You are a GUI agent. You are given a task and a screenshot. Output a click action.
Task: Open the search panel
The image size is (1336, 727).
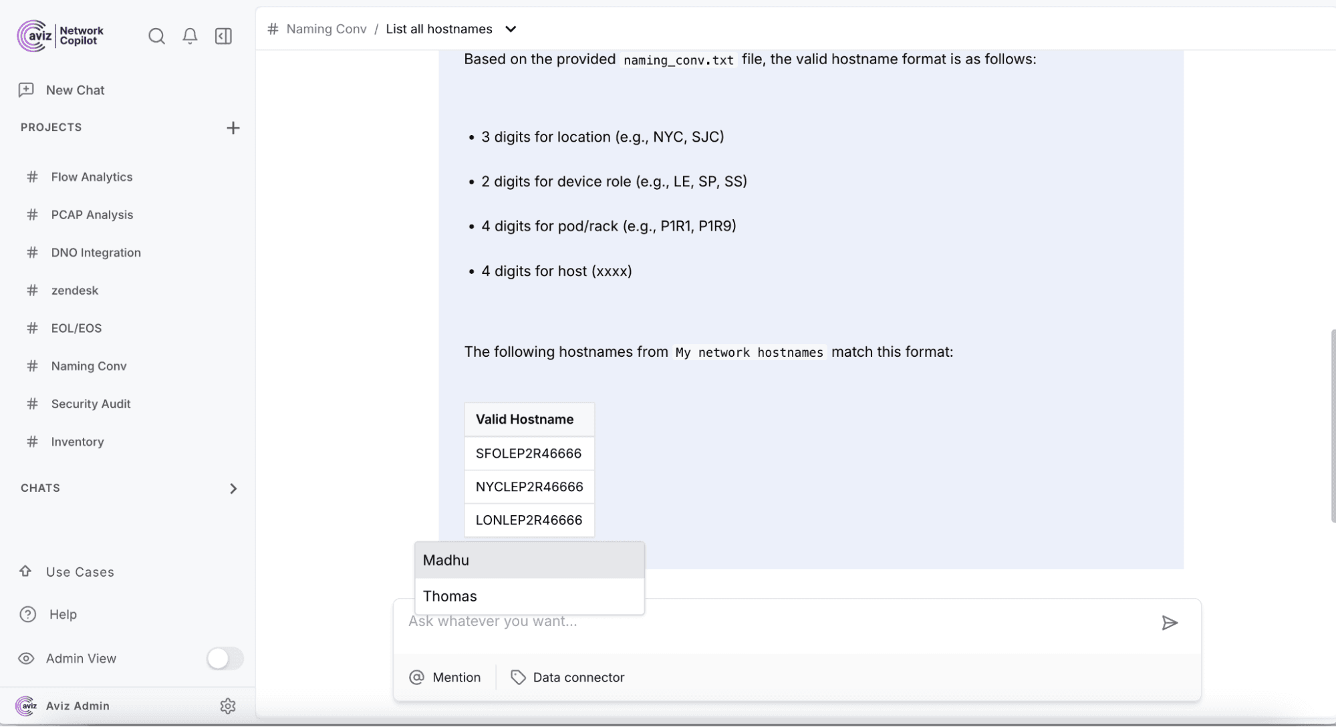click(156, 36)
